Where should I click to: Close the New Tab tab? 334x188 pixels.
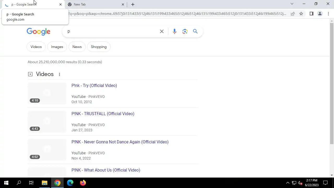pyautogui.click(x=123, y=4)
